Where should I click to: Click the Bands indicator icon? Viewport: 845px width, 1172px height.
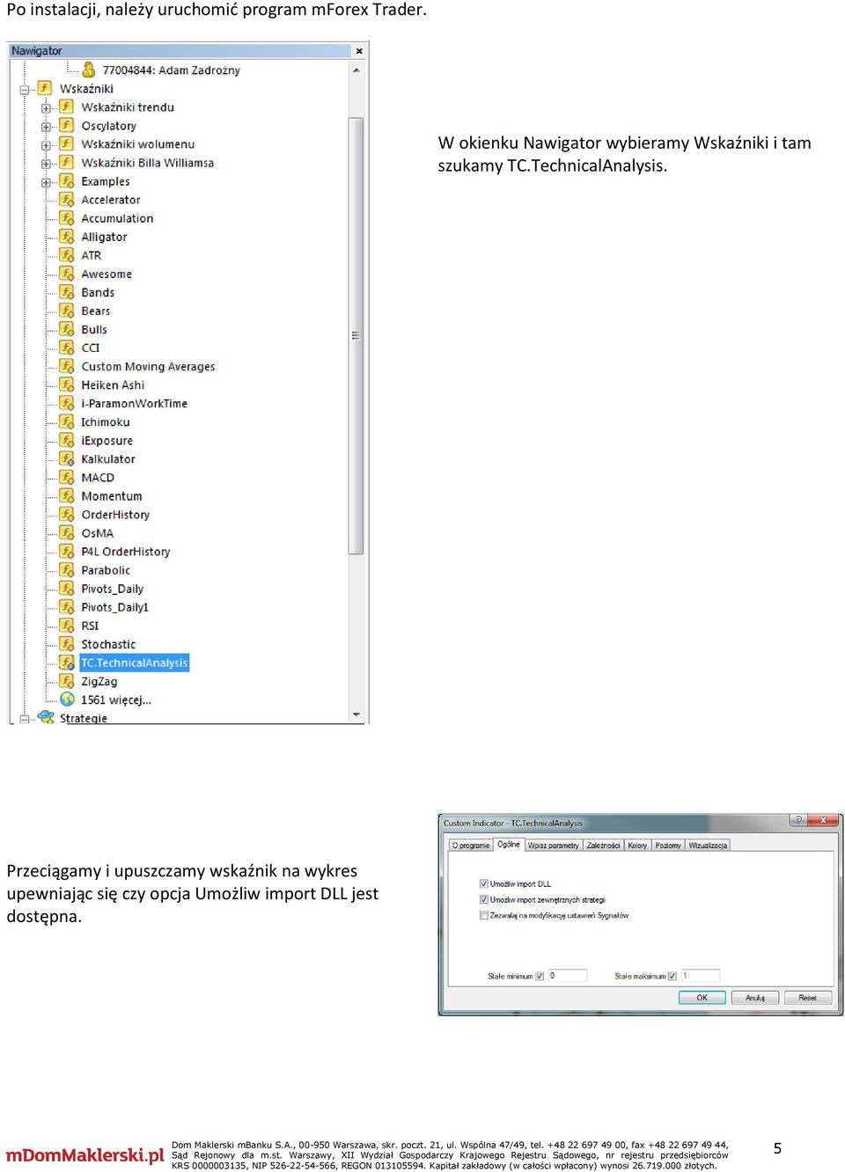67,292
